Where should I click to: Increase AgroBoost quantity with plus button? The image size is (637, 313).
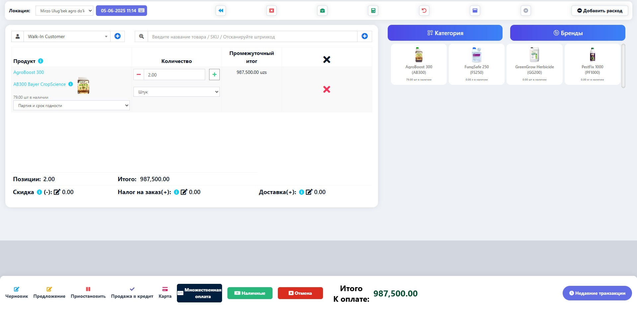click(x=214, y=75)
